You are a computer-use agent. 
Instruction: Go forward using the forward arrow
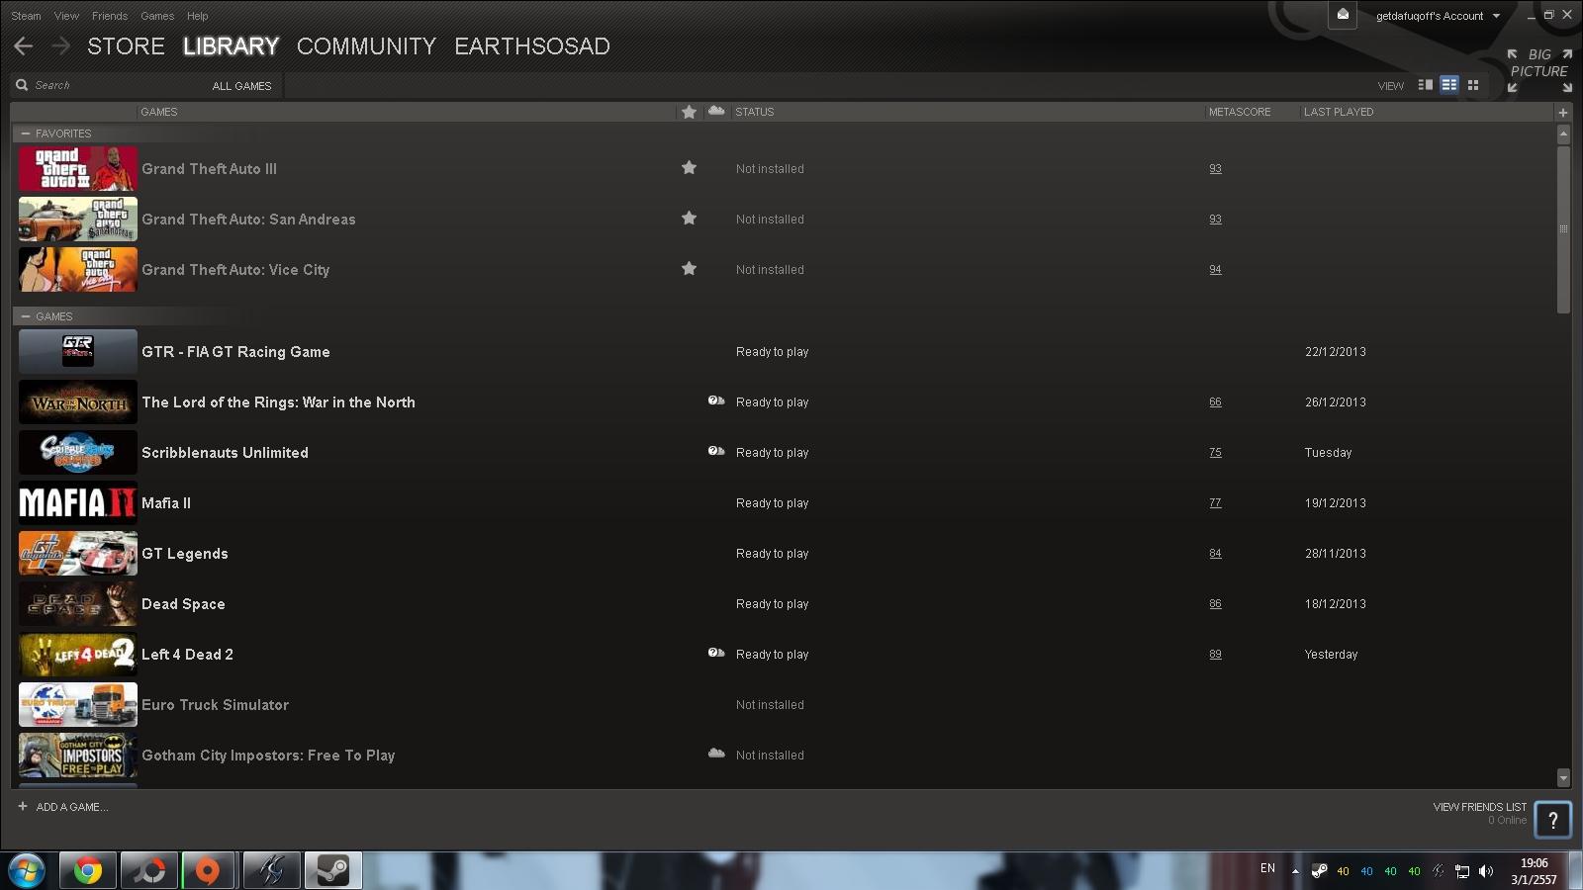pos(61,45)
